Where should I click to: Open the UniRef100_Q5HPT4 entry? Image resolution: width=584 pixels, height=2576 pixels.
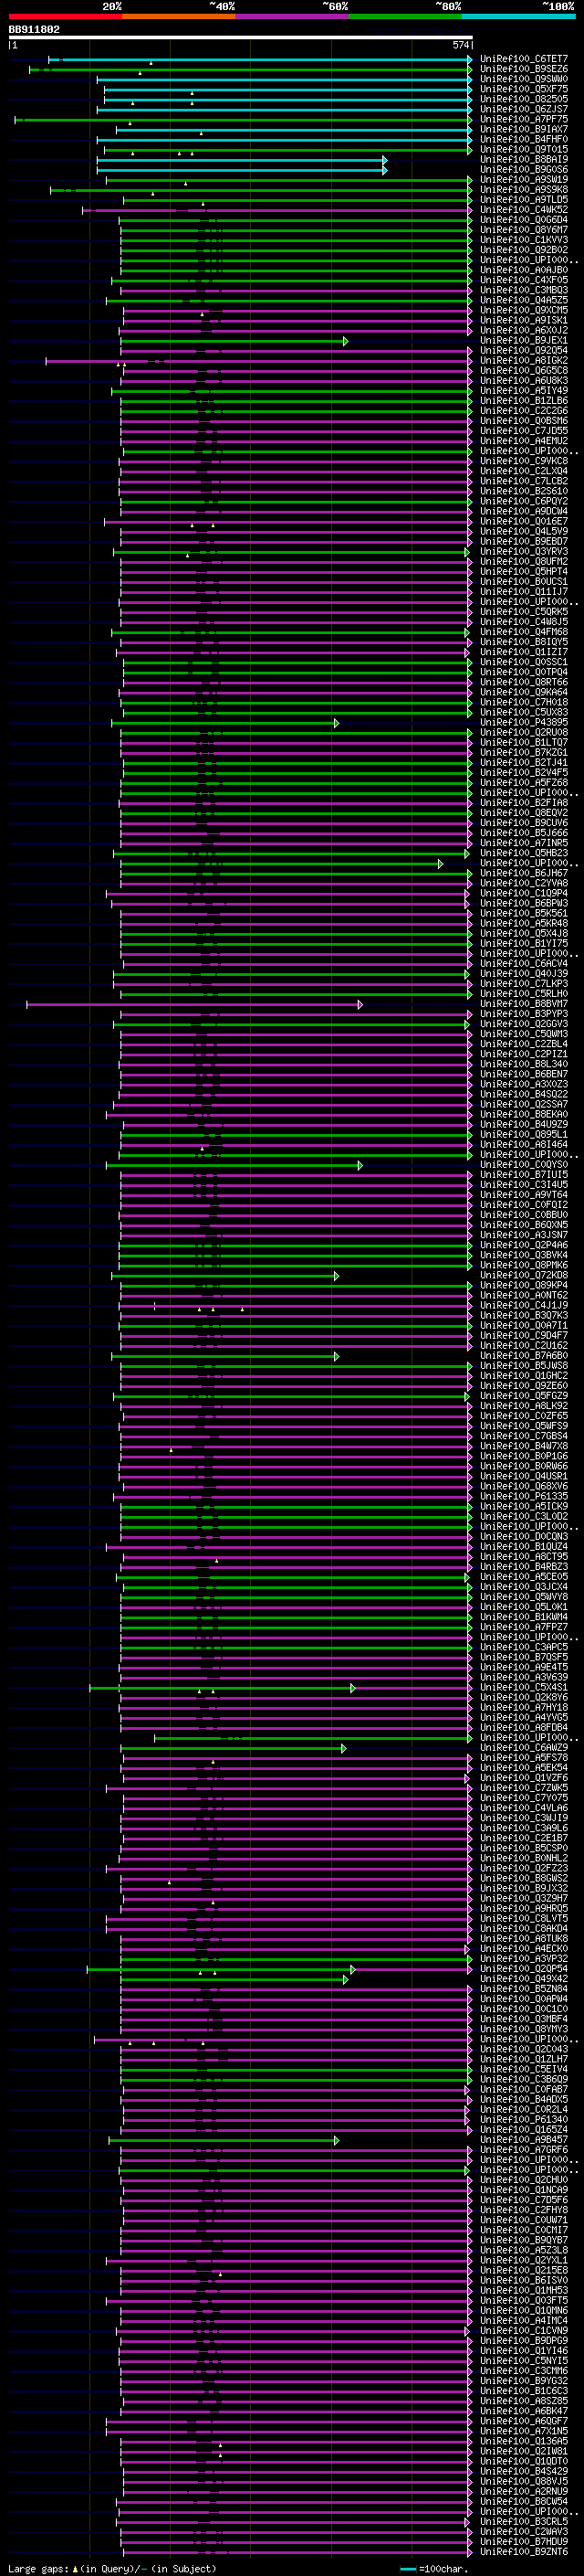[524, 571]
